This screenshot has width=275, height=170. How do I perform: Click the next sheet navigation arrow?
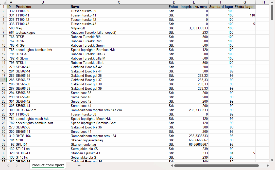point(16,165)
